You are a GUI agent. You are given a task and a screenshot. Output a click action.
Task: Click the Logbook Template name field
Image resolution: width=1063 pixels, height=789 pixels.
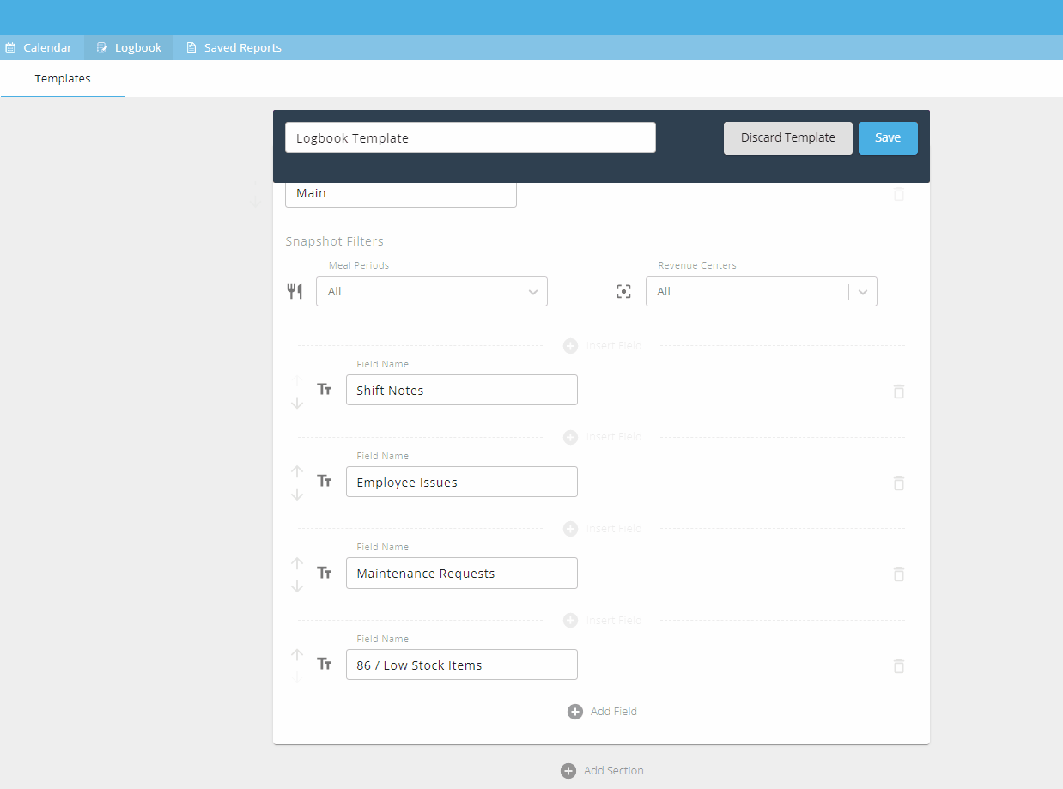tap(470, 137)
